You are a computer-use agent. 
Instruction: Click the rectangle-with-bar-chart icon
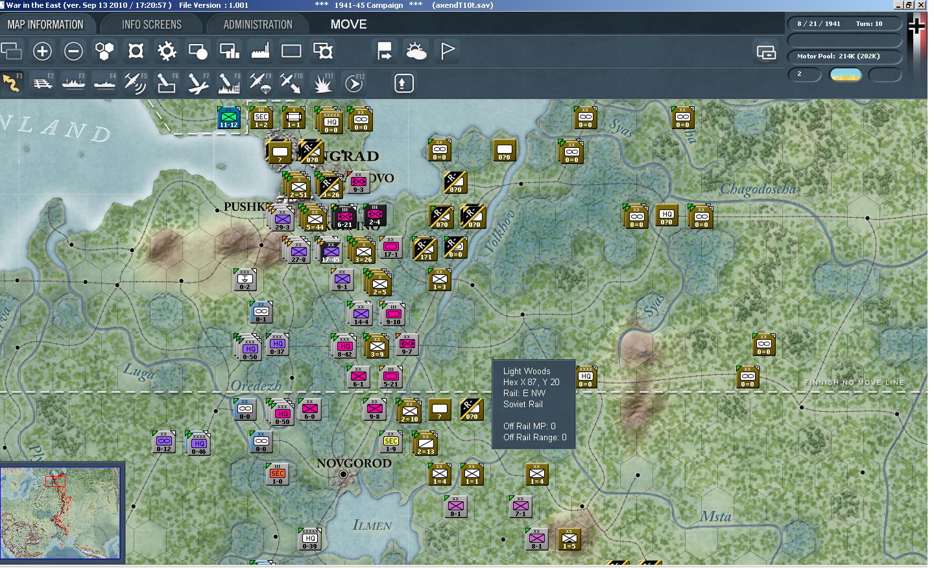pos(230,51)
